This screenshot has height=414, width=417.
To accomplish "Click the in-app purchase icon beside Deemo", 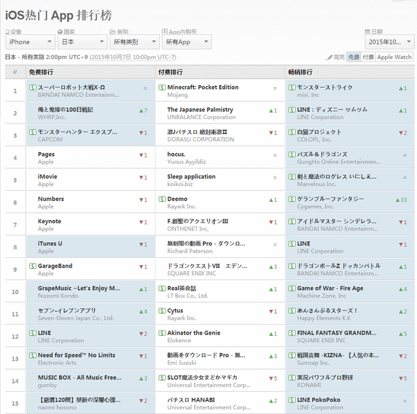I will click(162, 199).
